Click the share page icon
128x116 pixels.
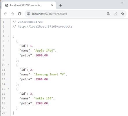[x=116, y=14]
